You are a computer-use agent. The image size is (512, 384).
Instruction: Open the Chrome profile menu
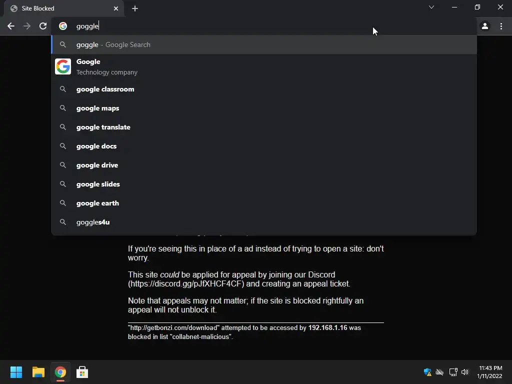pyautogui.click(x=485, y=26)
